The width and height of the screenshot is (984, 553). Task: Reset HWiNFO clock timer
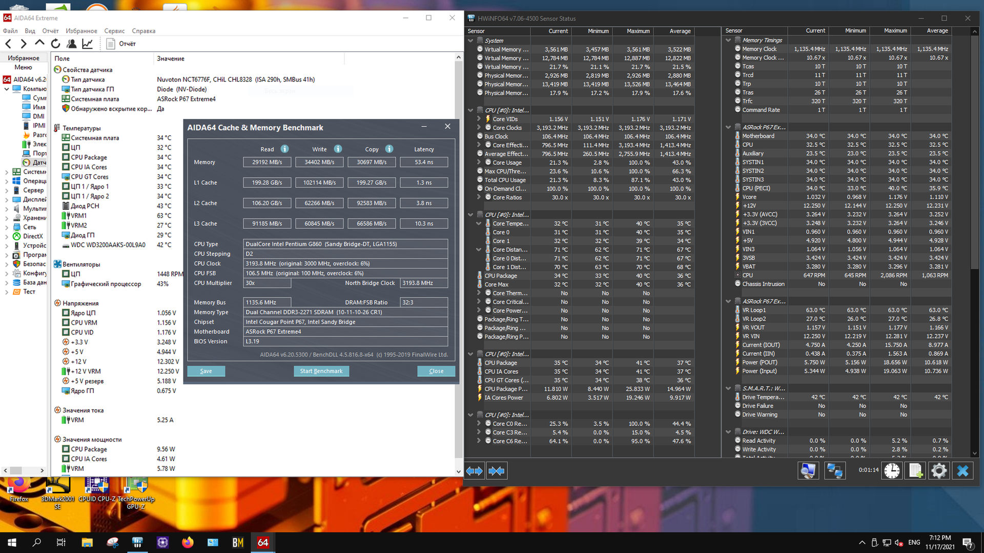coord(892,471)
